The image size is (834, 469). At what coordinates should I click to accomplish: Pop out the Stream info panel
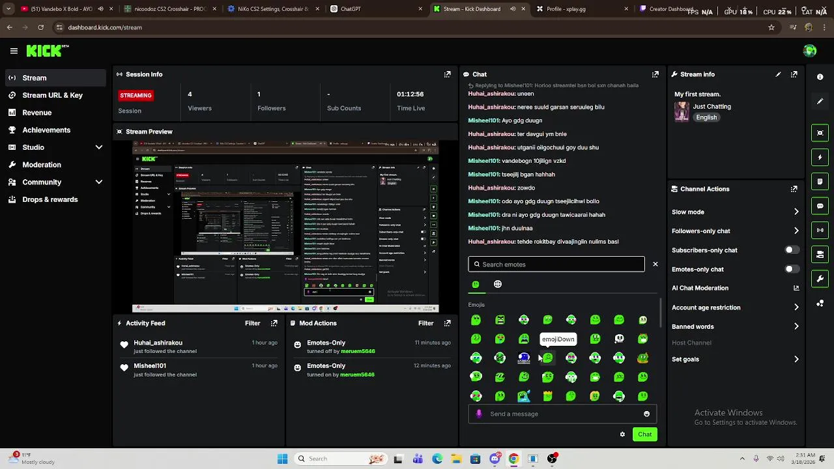(x=794, y=74)
